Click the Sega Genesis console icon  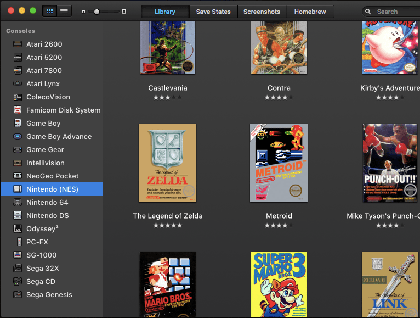pyautogui.click(x=18, y=294)
